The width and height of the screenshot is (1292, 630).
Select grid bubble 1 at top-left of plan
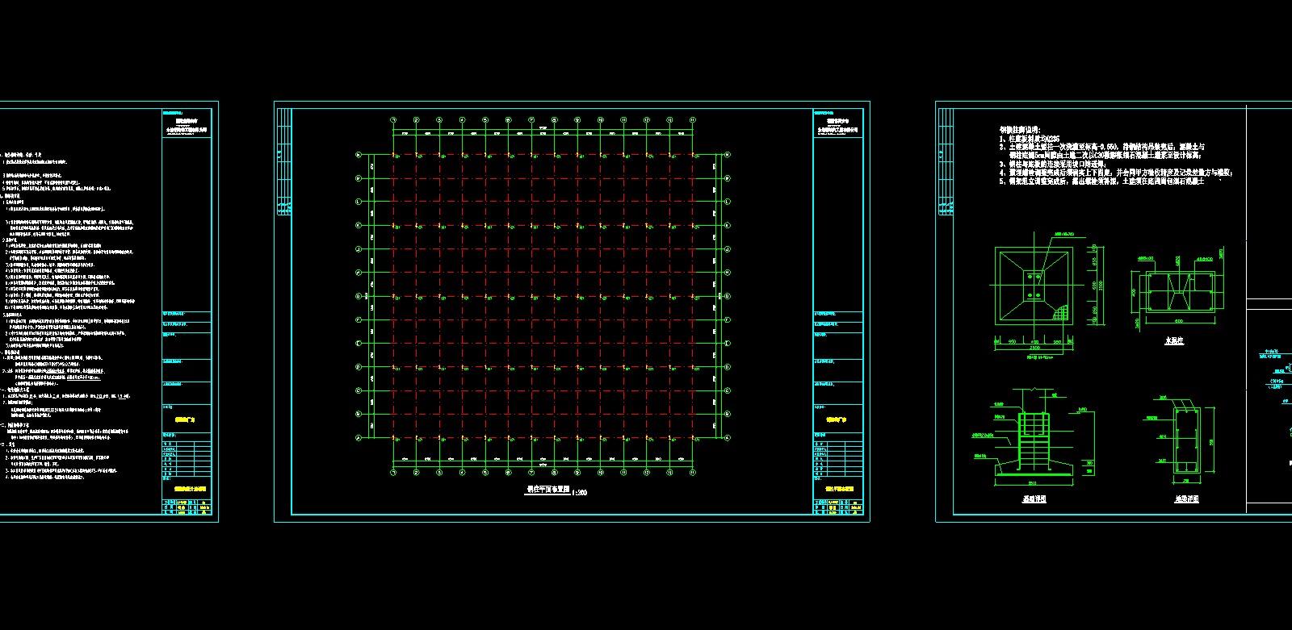pyautogui.click(x=393, y=120)
